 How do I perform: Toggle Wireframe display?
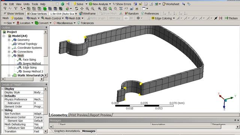pos(87,13)
